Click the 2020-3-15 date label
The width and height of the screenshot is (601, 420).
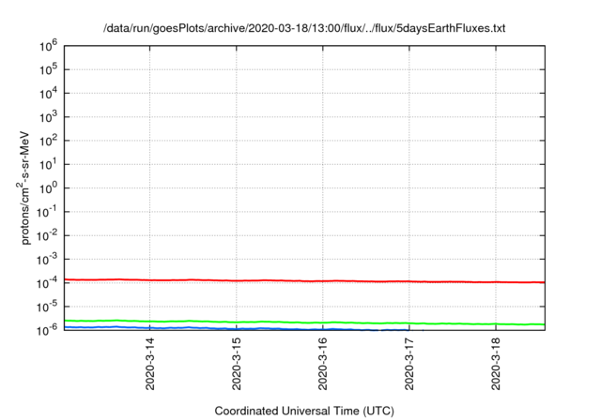point(236,364)
